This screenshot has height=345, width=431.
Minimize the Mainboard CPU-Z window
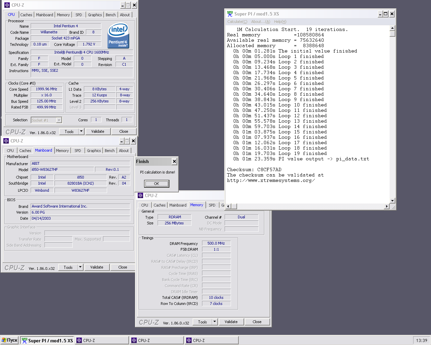coord(122,141)
